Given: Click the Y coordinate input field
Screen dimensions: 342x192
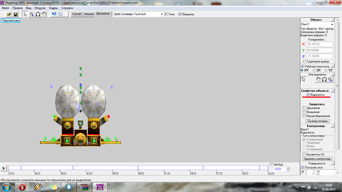Looking at the screenshot, I should (319, 50).
